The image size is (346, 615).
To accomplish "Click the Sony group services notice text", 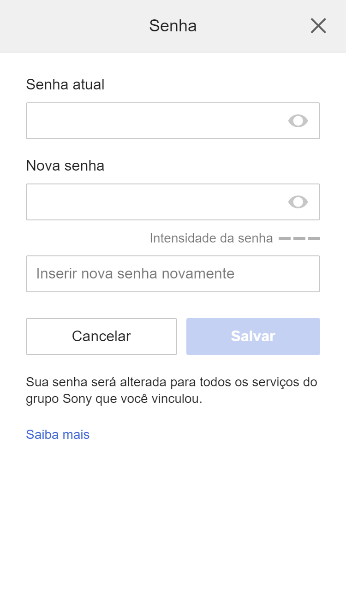I will 172,390.
